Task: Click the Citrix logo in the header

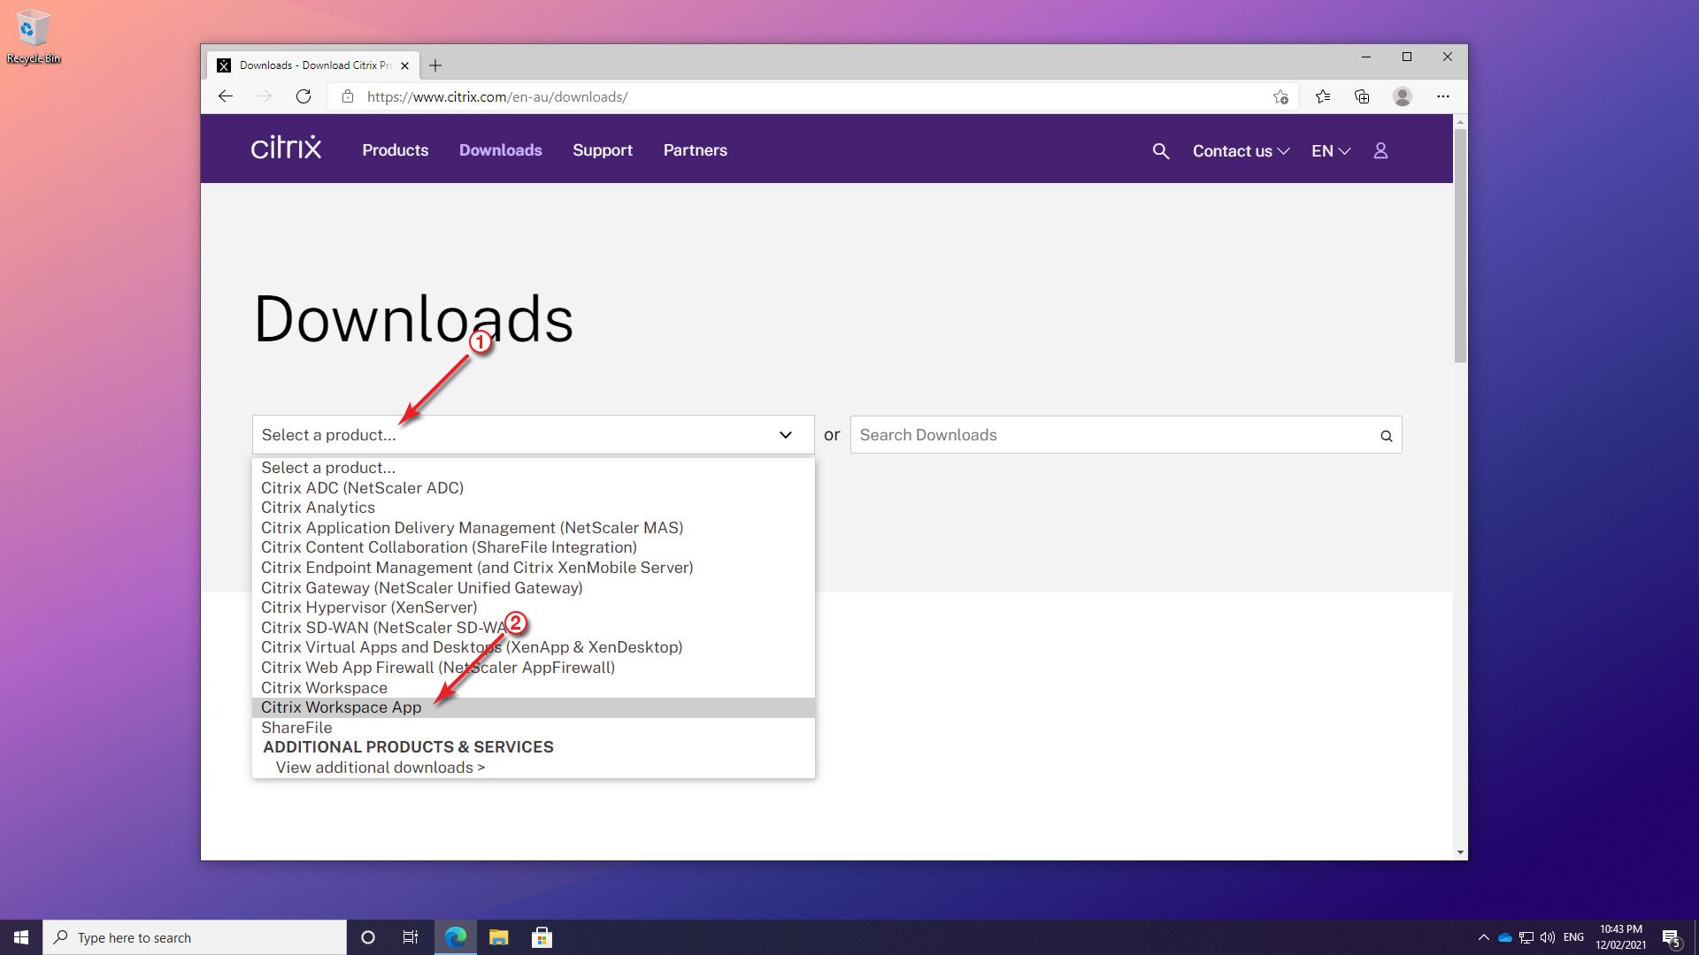Action: click(x=286, y=149)
